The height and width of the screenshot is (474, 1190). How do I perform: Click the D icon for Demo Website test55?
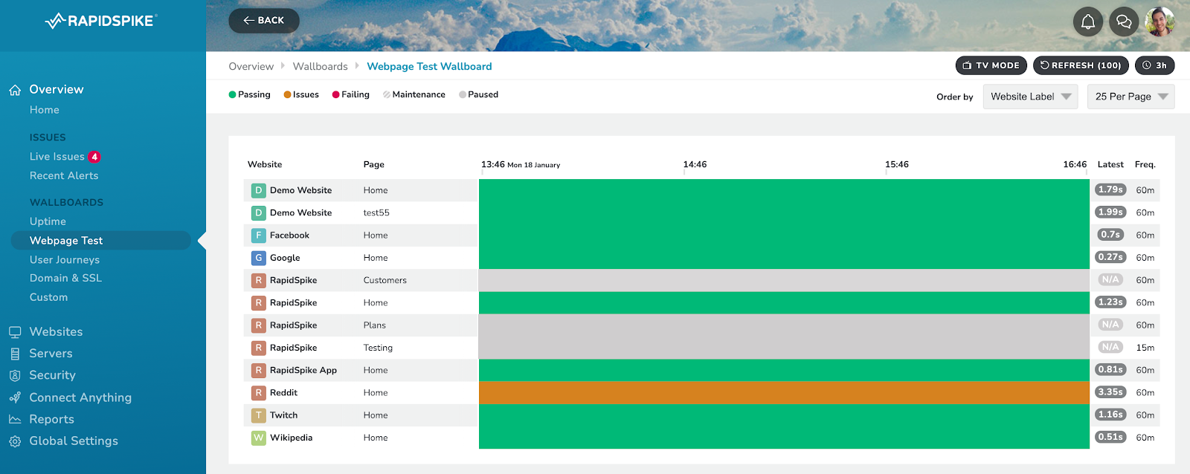click(258, 213)
